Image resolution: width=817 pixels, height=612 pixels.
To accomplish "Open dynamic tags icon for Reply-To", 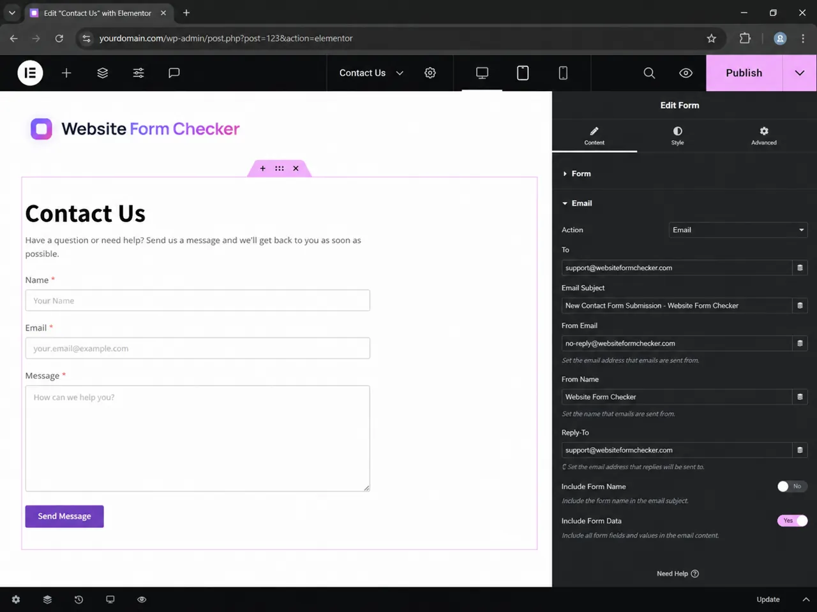I will point(800,450).
